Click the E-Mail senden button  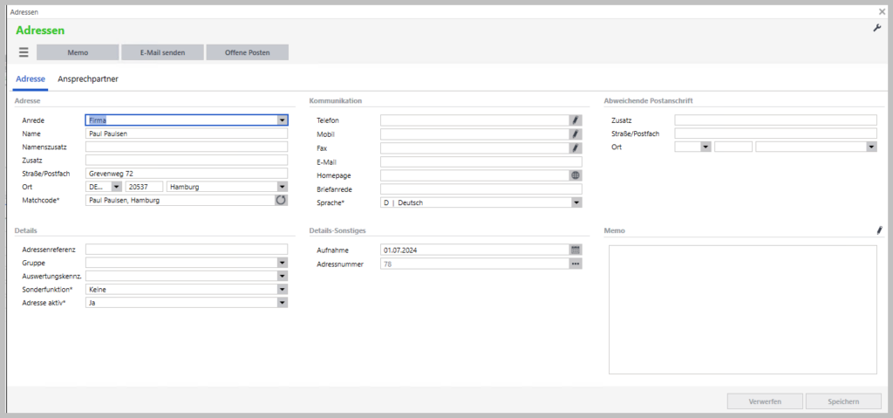162,52
